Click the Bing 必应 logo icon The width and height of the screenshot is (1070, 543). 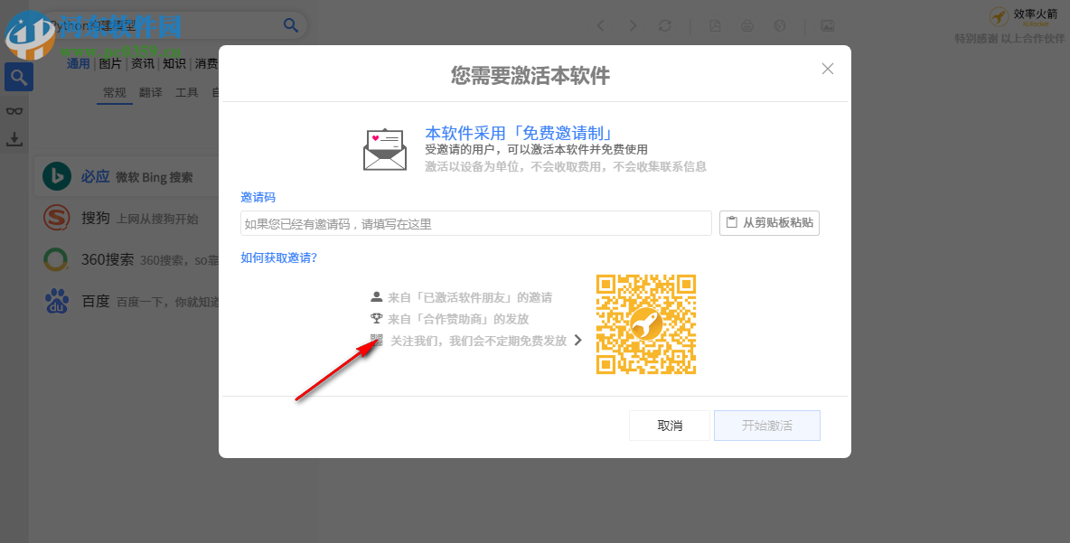57,177
